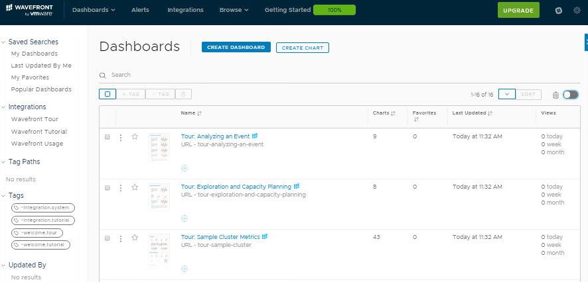Star the Tour: Sample Cluster Metrics dashboard
The image size is (588, 282).
(x=135, y=238)
